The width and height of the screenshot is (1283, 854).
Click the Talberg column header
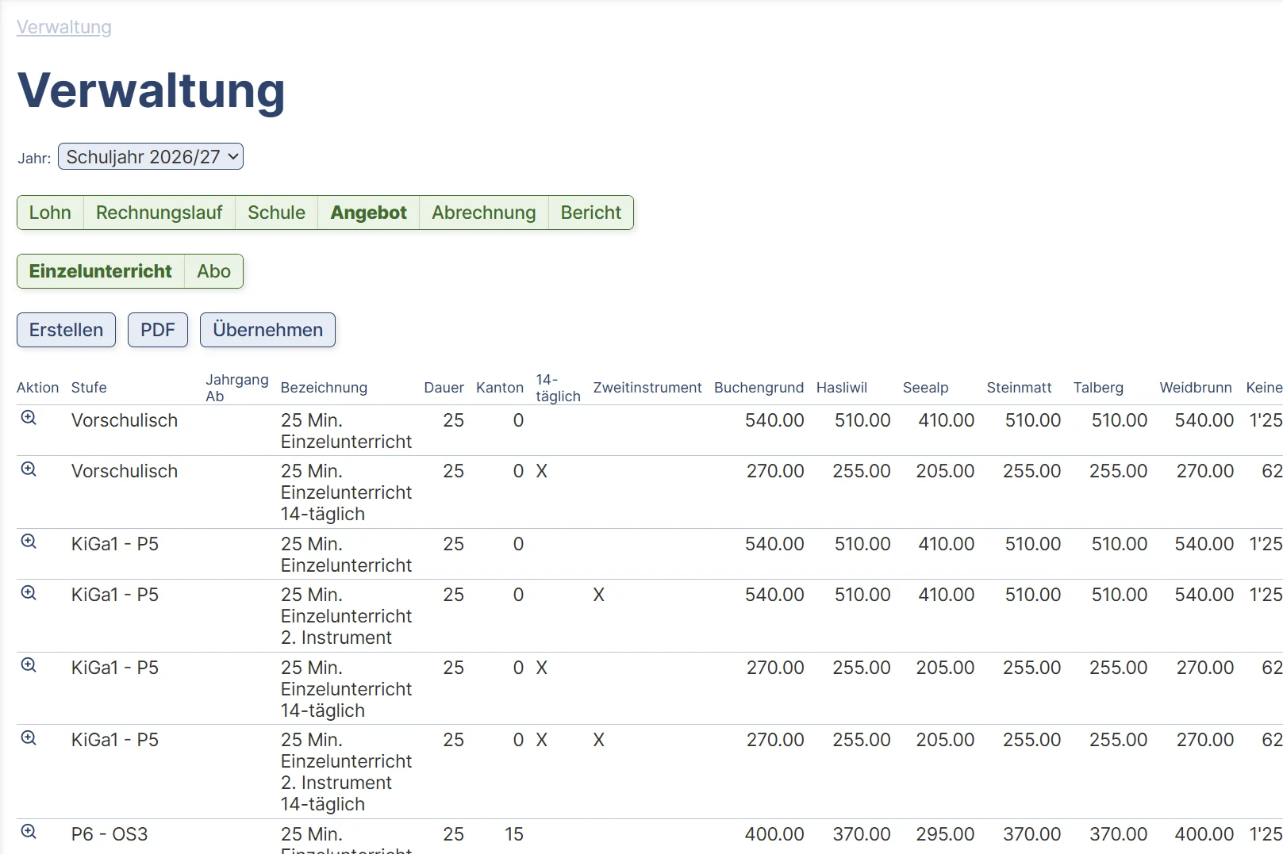pos(1099,388)
